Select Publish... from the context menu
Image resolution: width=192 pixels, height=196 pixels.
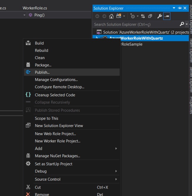42,72
